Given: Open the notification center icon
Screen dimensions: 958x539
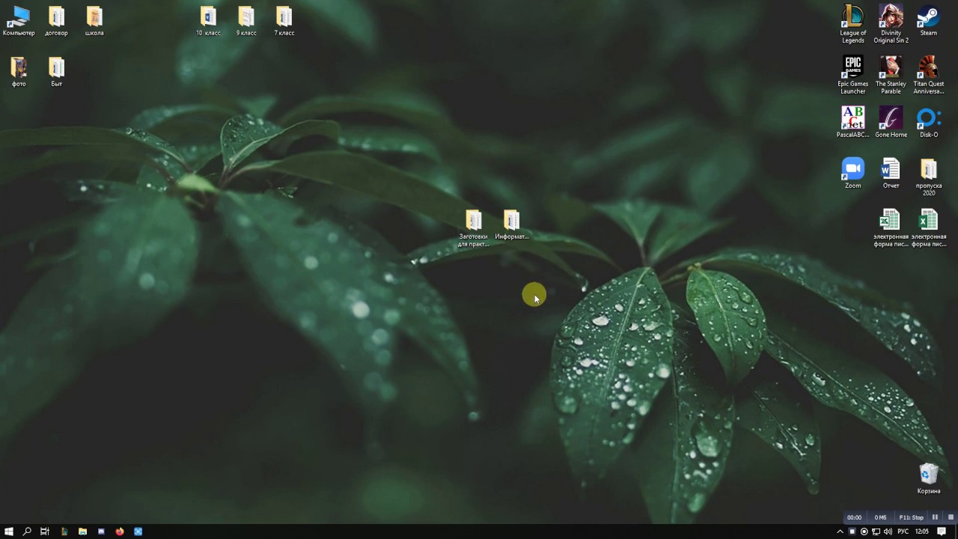Looking at the screenshot, I should point(942,532).
